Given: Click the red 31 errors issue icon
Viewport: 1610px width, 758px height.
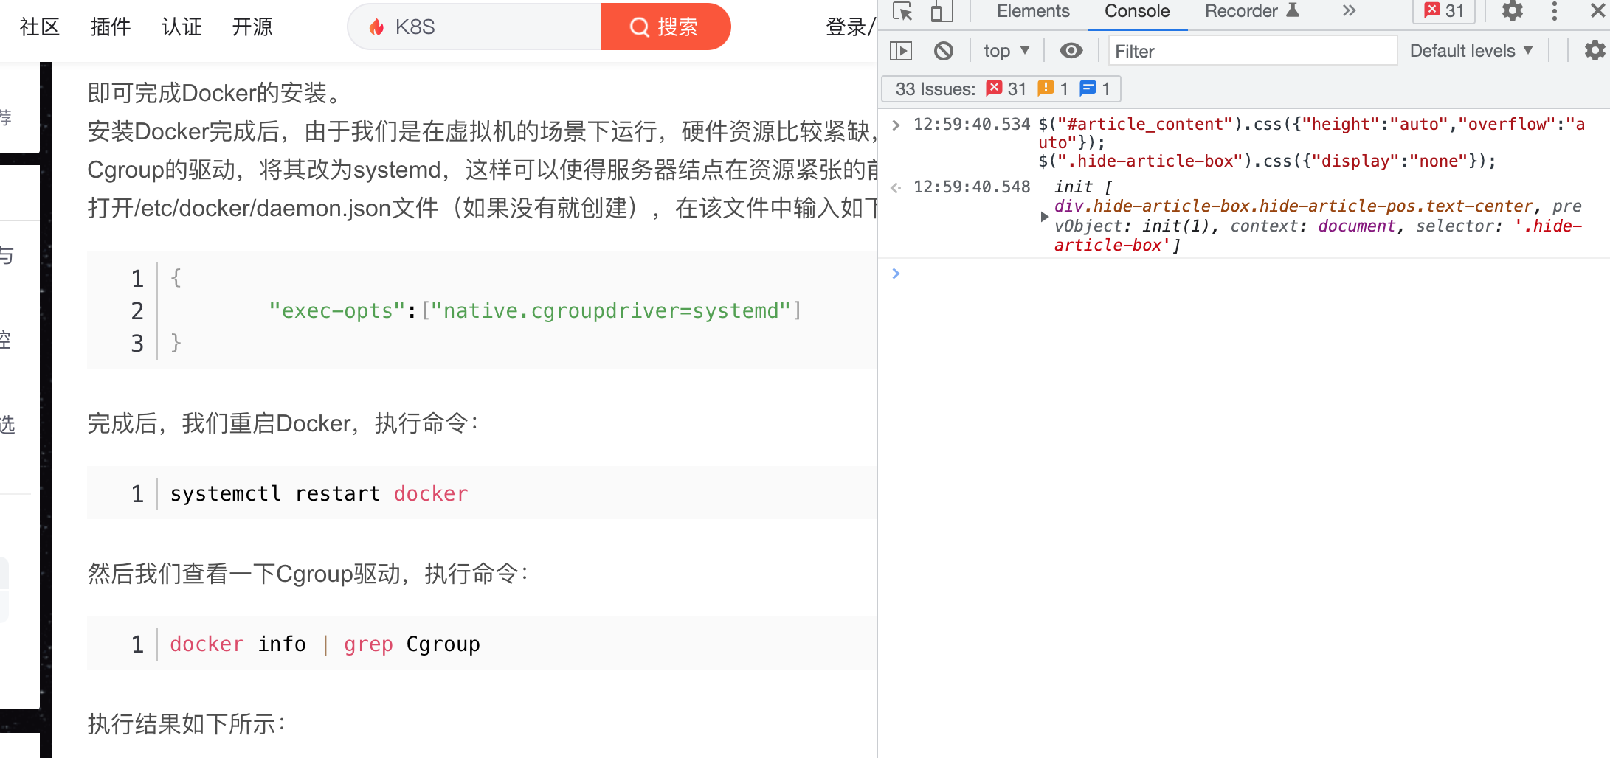Looking at the screenshot, I should tap(995, 88).
